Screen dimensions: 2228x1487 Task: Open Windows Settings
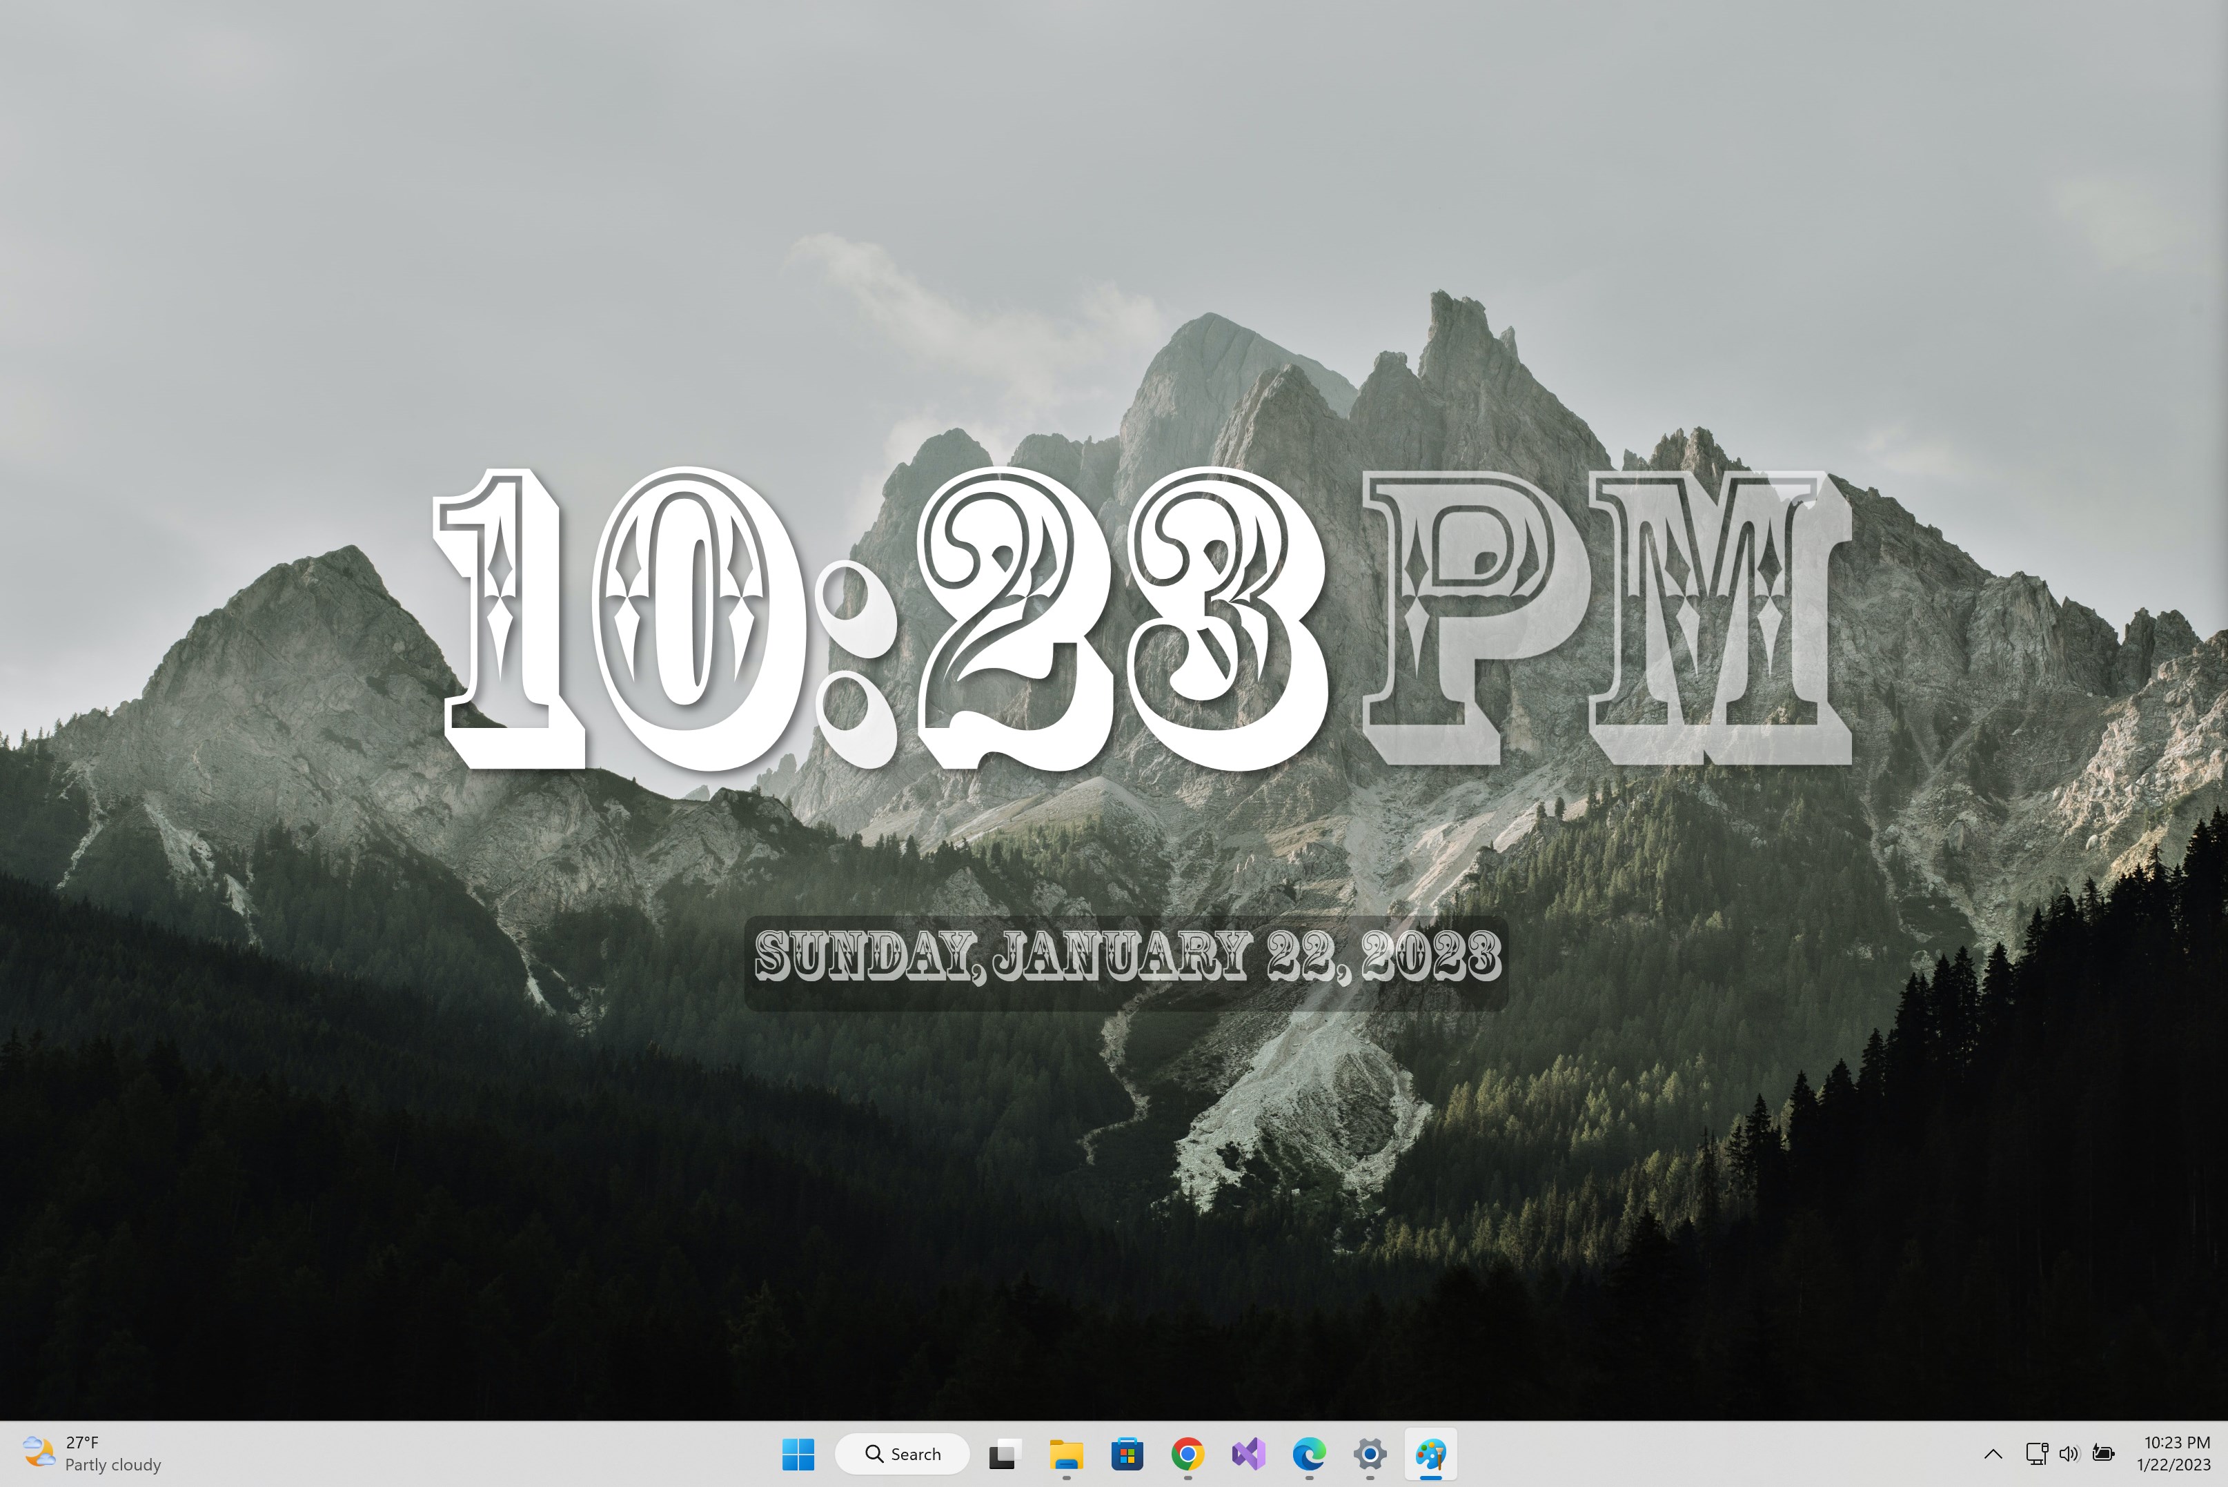coord(1370,1454)
